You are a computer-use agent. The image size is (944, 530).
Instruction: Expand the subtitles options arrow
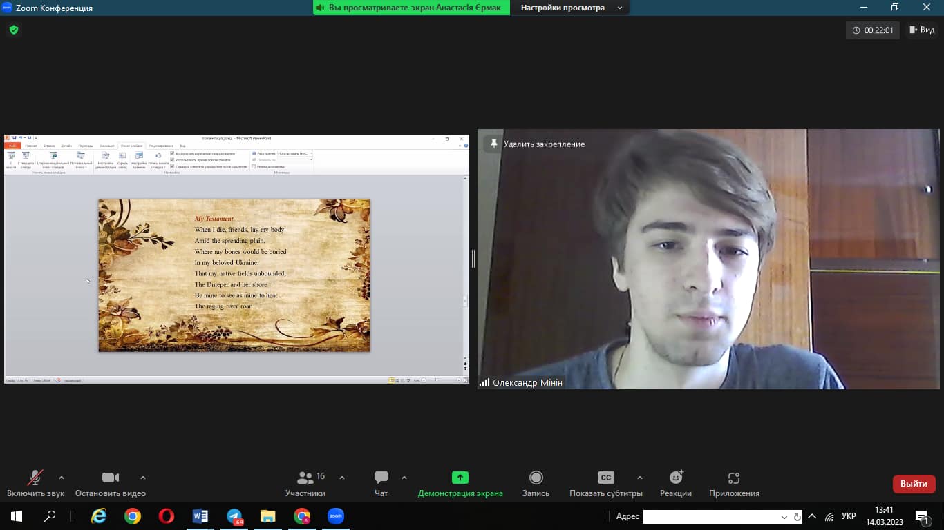pos(640,478)
